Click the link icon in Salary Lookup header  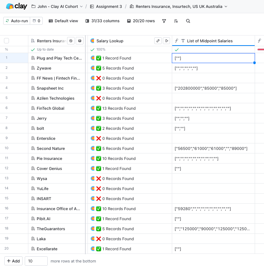(x=158, y=41)
